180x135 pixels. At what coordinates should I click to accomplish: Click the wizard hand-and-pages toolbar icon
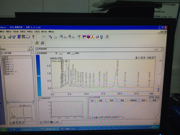[50, 37]
